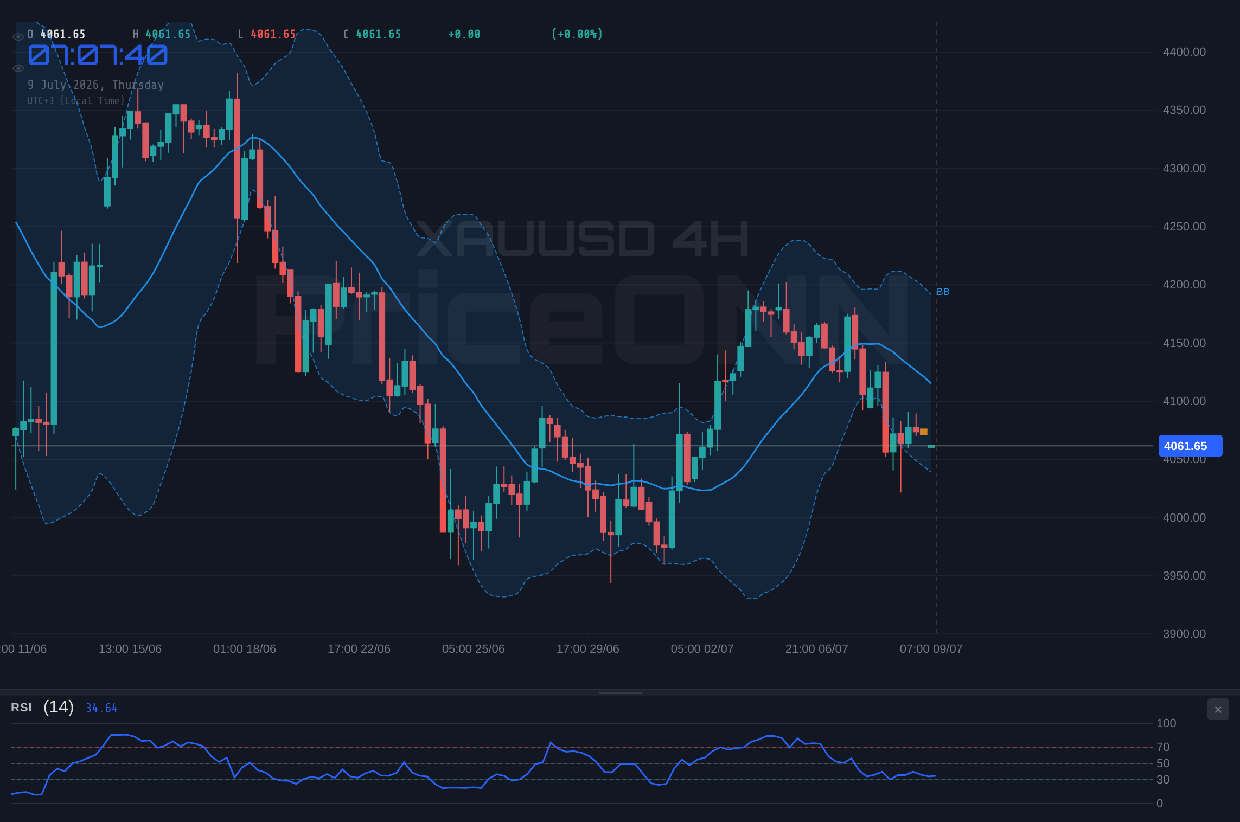Click the 4250.00 price axis label
Viewport: 1240px width, 822px height.
[x=1184, y=227]
